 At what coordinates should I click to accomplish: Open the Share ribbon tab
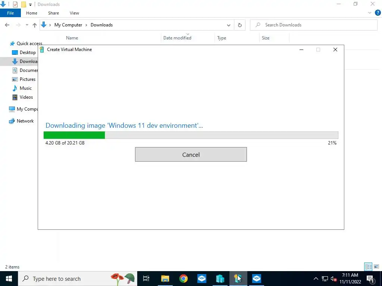53,13
